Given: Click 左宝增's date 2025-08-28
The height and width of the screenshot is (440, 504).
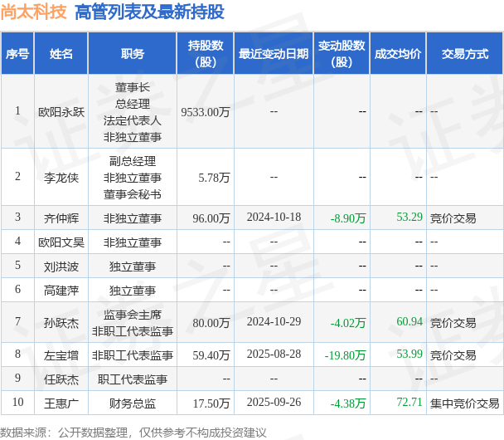Looking at the screenshot, I should click(274, 354).
